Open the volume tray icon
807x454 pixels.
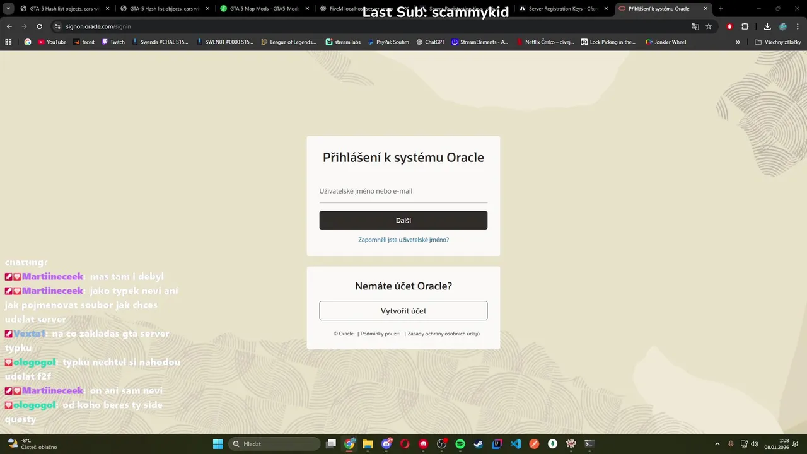point(755,444)
